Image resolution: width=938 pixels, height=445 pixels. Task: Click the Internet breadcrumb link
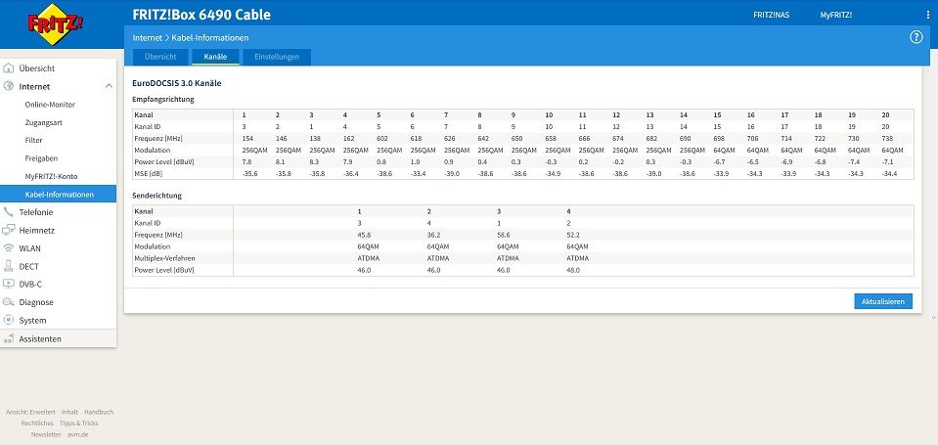pyautogui.click(x=147, y=38)
